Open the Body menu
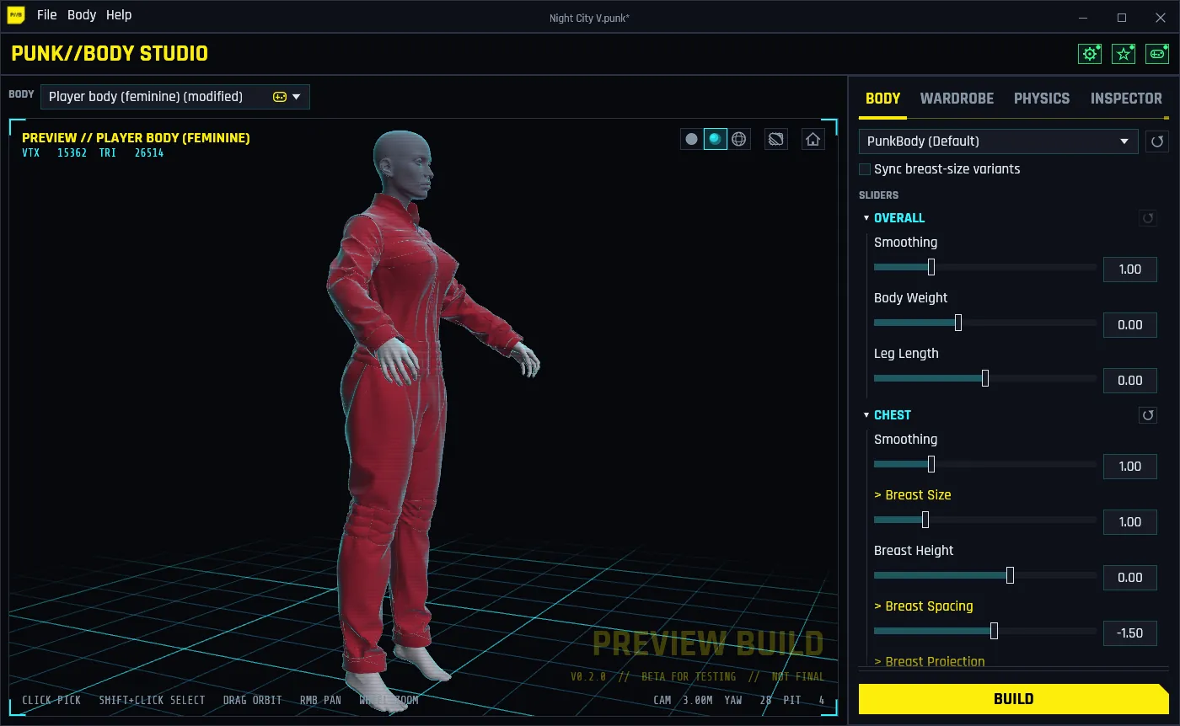Viewport: 1180px width, 726px height. pos(82,15)
